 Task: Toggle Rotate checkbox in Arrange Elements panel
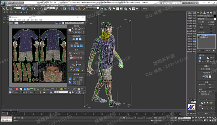pos(78,80)
